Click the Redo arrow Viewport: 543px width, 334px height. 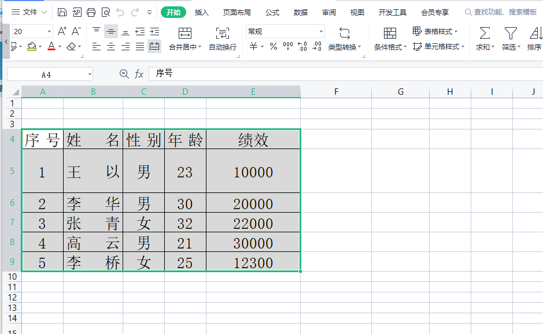point(135,13)
